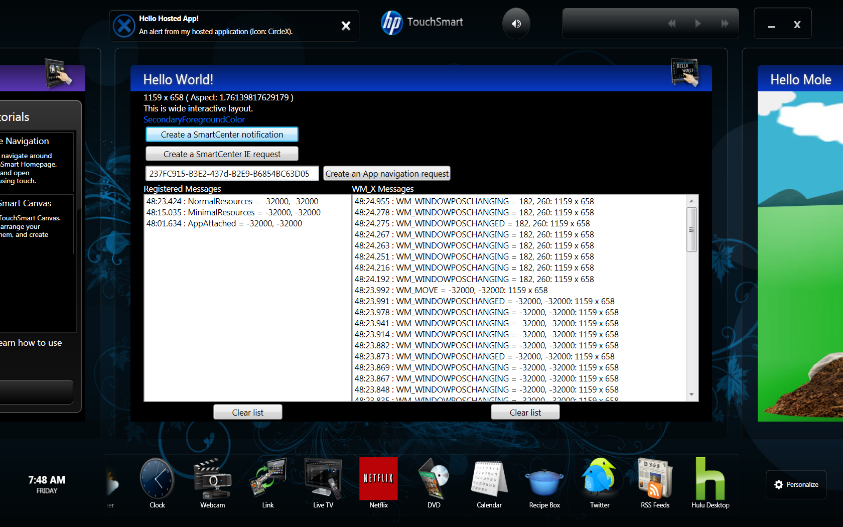This screenshot has width=843, height=527.
Task: Click the Hello Mole landscape thumbnail
Action: click(x=800, y=256)
